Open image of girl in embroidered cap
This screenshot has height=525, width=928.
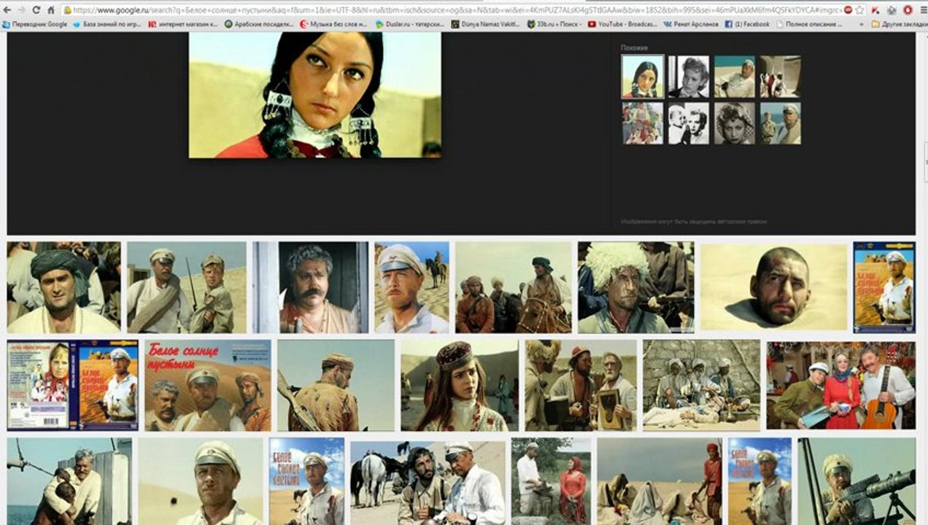coord(460,385)
